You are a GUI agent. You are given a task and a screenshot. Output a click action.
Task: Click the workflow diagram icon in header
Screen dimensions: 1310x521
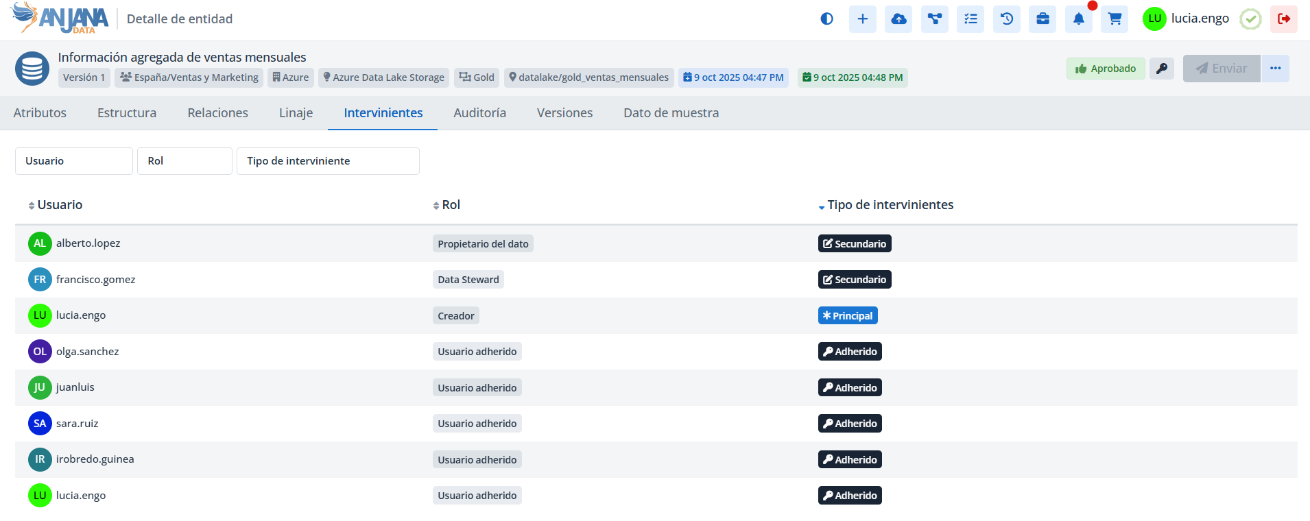934,19
